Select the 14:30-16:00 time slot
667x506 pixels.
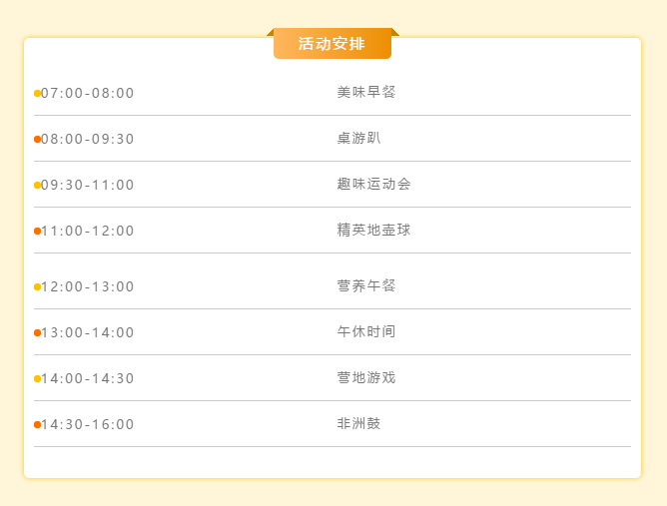coord(88,425)
